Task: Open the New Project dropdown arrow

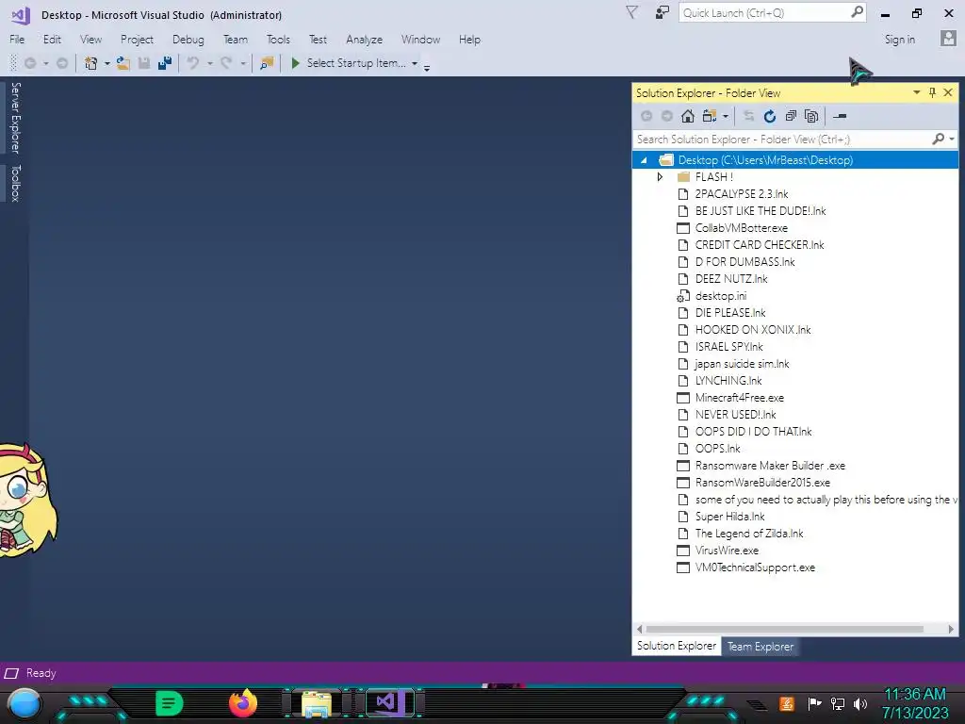Action: [x=107, y=63]
